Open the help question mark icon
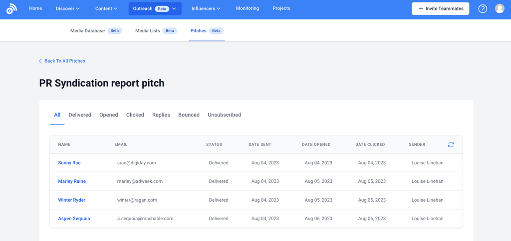Image resolution: width=511 pixels, height=241 pixels. (483, 9)
